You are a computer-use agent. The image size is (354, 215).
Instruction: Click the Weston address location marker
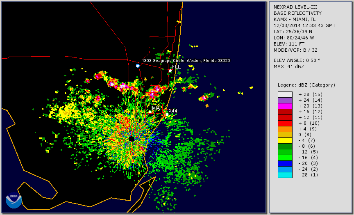(x=138, y=66)
